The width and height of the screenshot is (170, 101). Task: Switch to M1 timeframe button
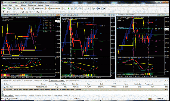[44, 12]
